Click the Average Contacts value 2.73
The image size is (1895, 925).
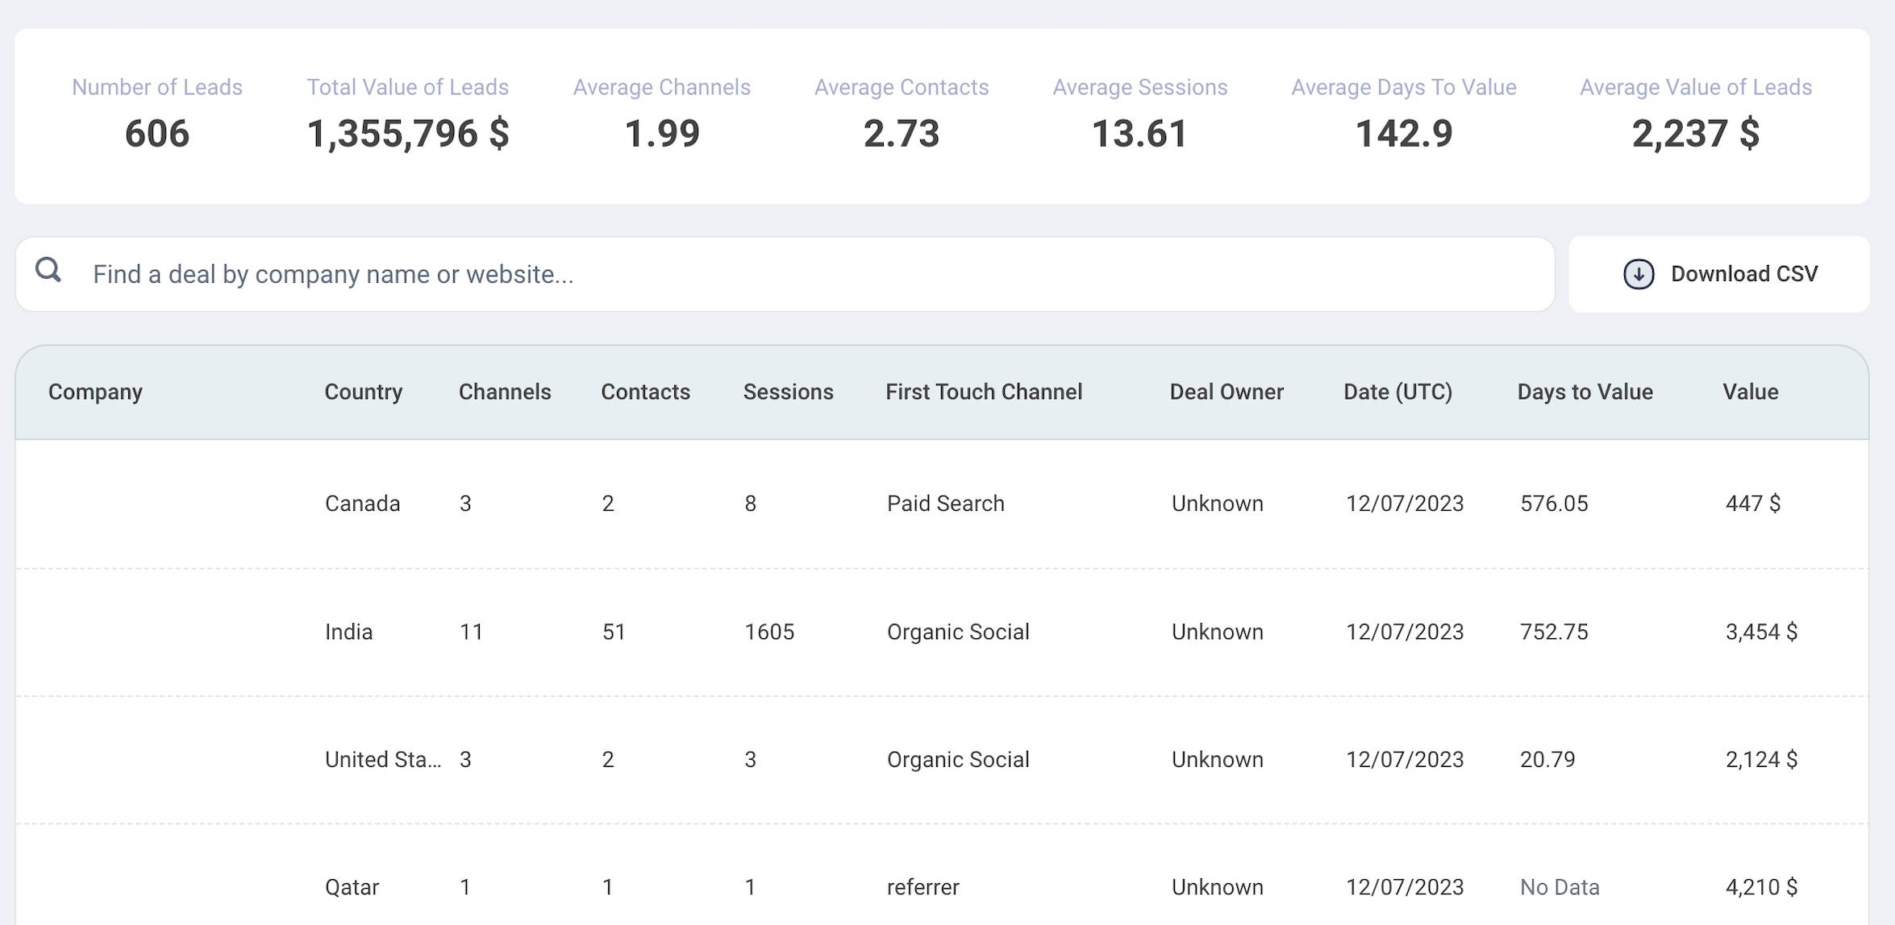pos(902,134)
